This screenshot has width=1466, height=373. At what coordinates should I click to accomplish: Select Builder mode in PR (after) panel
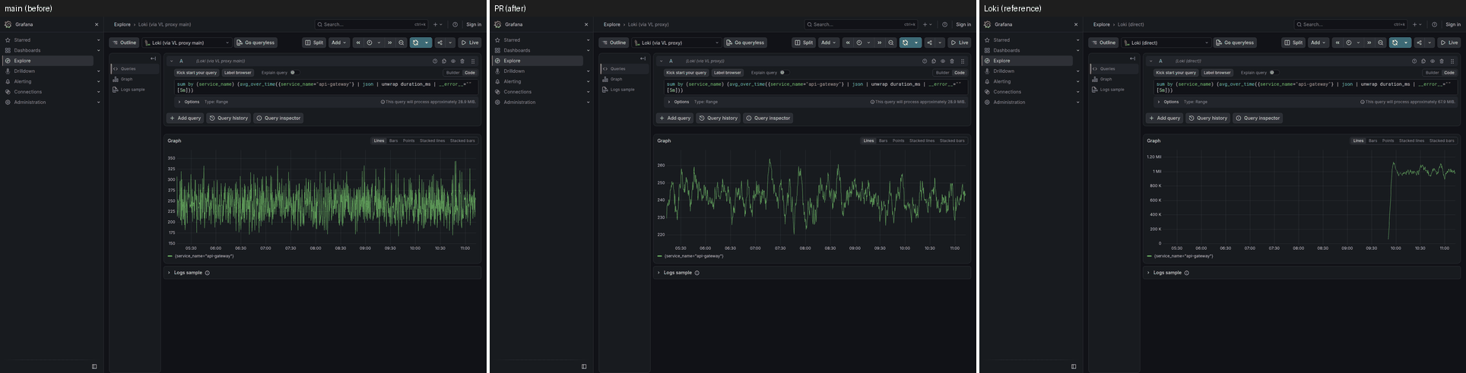(x=942, y=73)
